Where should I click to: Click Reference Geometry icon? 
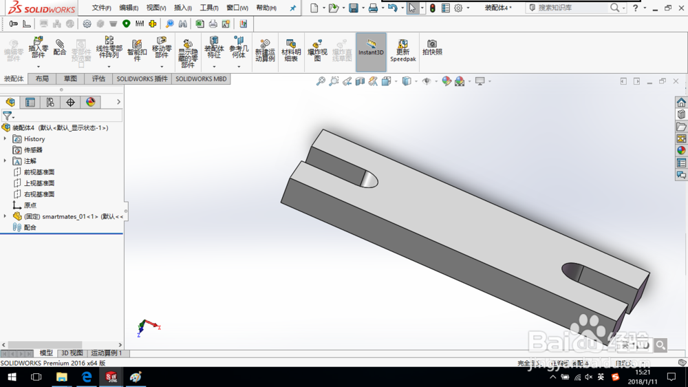coord(239,48)
